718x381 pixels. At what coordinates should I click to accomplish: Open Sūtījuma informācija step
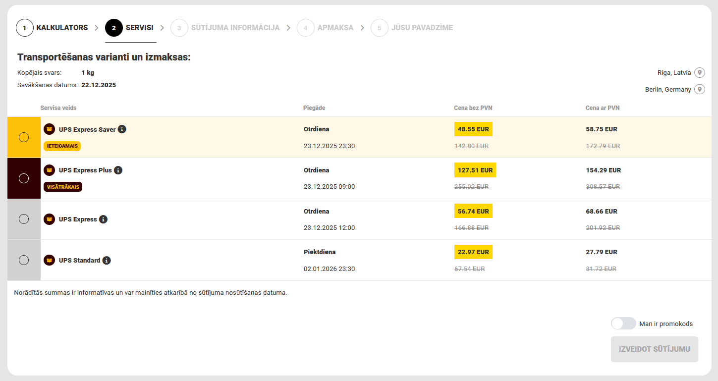coord(225,28)
